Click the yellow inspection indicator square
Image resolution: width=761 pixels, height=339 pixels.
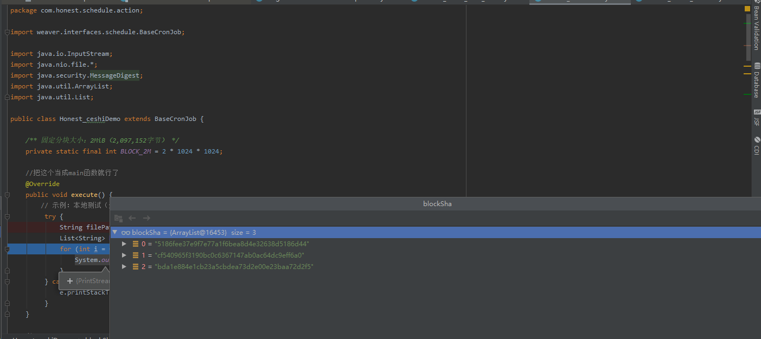[x=747, y=9]
